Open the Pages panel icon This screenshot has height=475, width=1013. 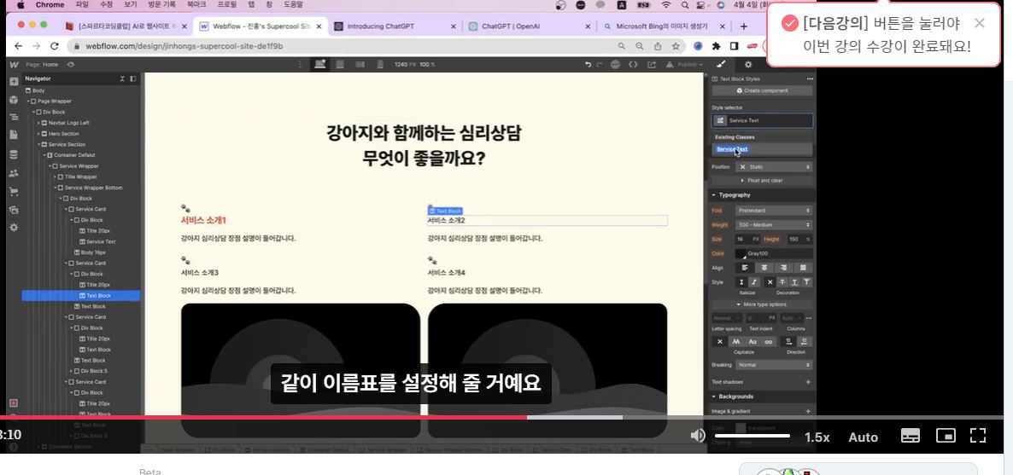click(x=14, y=135)
